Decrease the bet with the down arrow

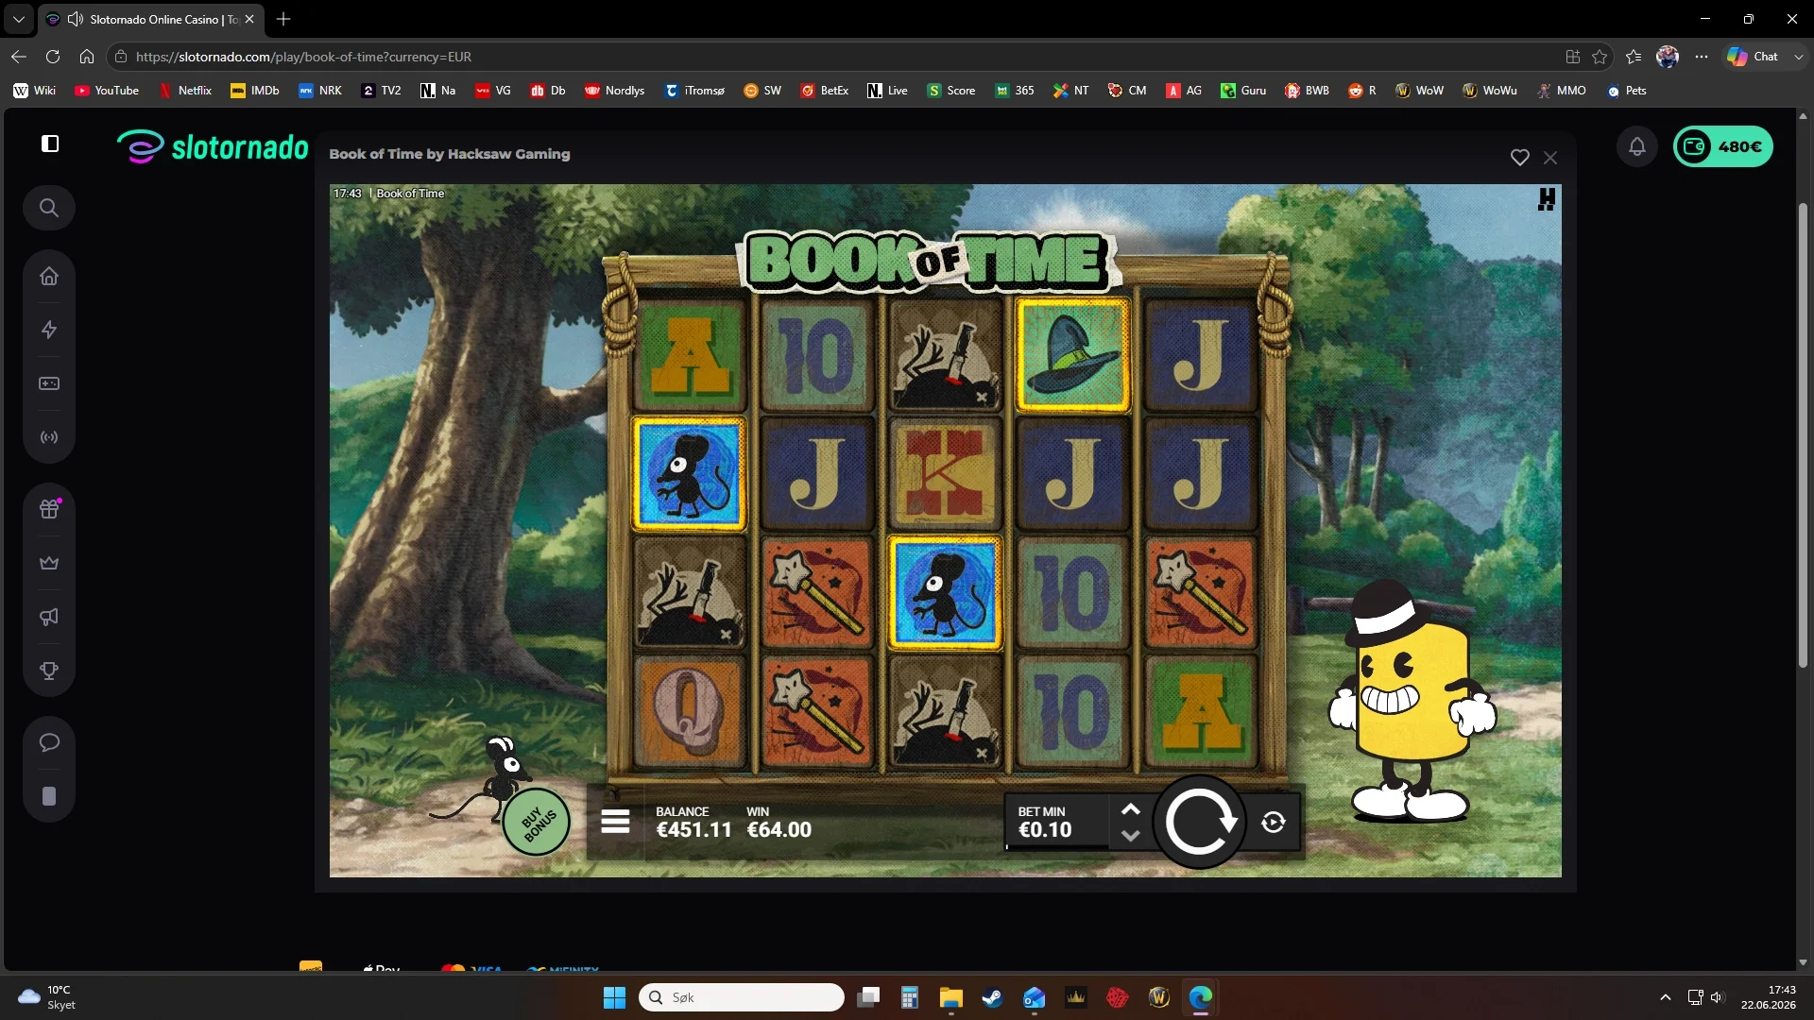1130,836
